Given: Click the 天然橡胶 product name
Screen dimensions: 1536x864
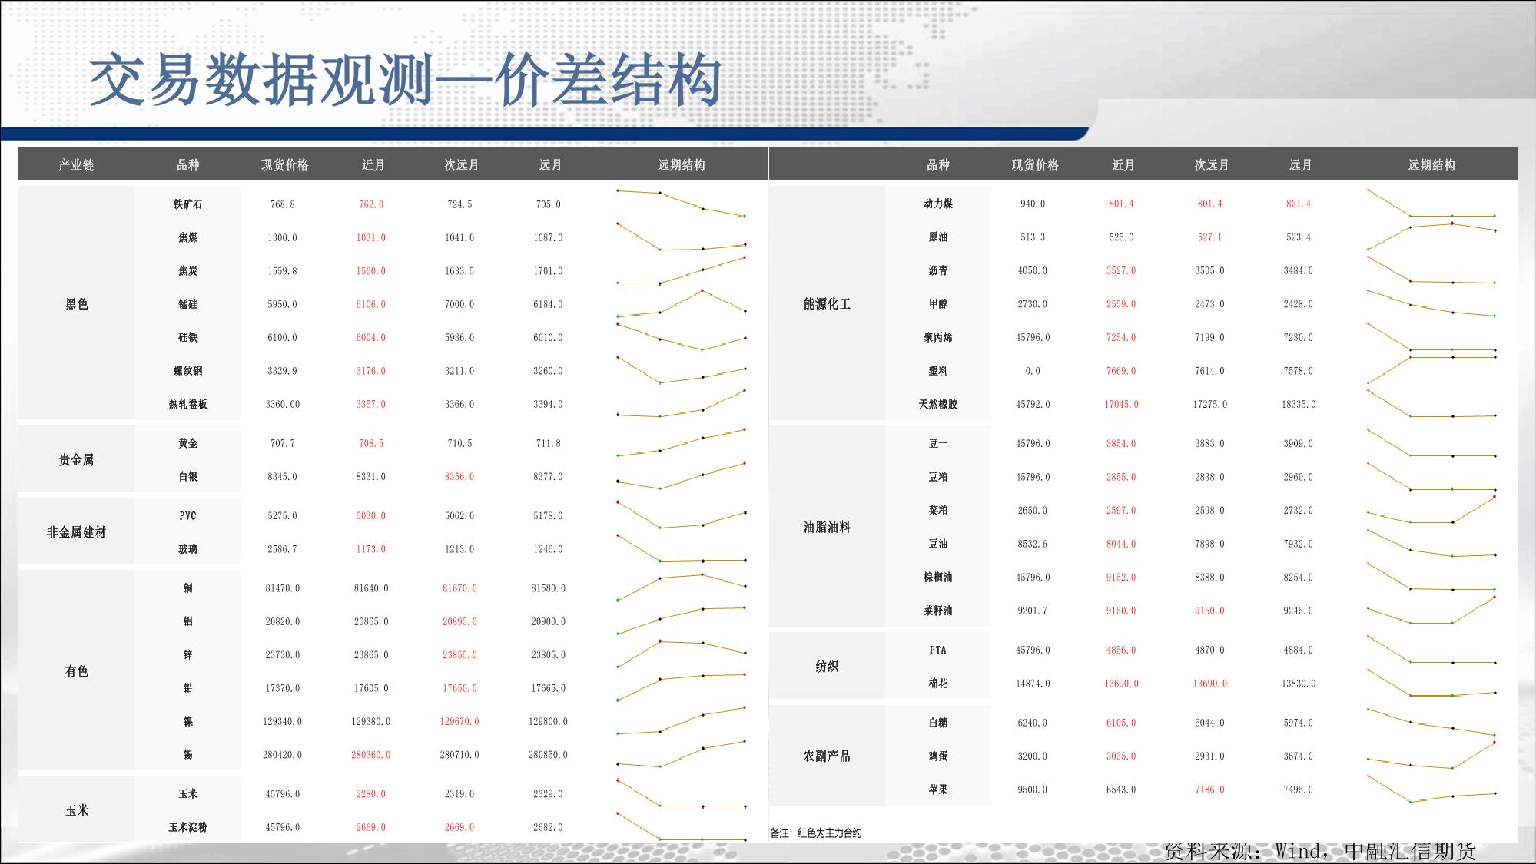Looking at the screenshot, I should point(937,404).
